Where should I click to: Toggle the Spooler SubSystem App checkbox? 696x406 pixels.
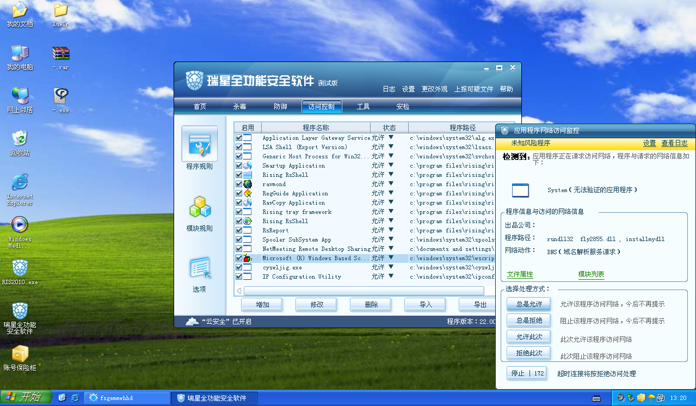[239, 239]
